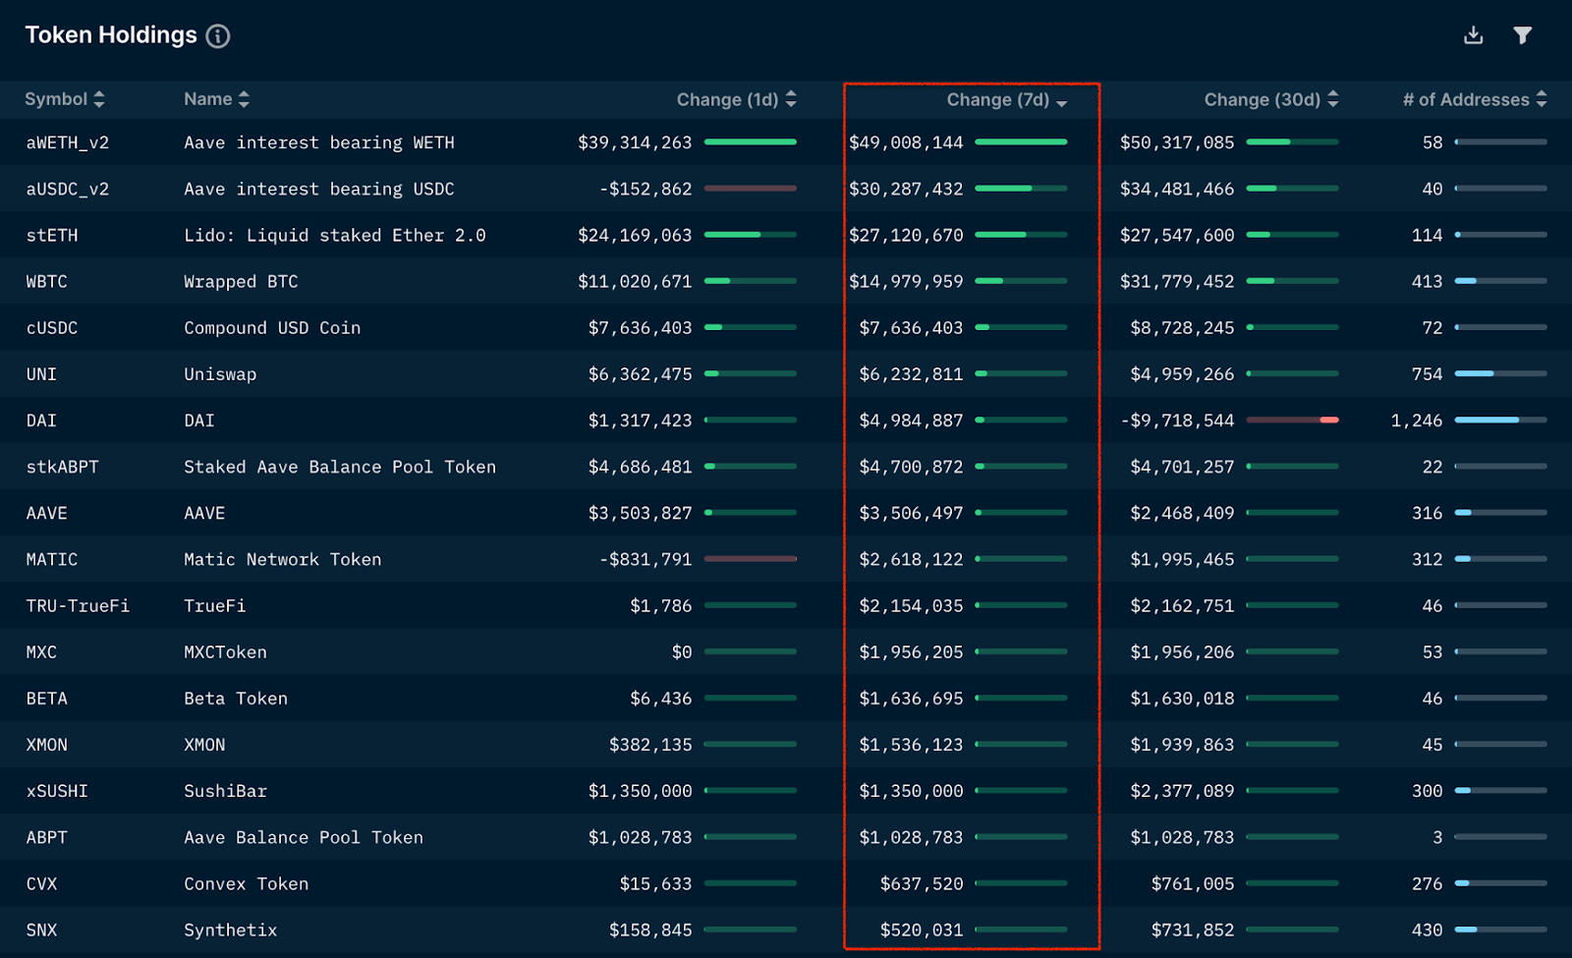This screenshot has width=1572, height=958.
Task: Click Compound USD Coin name
Action: point(272,327)
